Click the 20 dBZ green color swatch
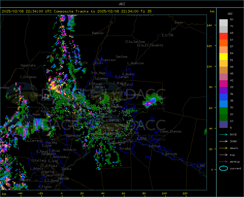 tap(223, 111)
